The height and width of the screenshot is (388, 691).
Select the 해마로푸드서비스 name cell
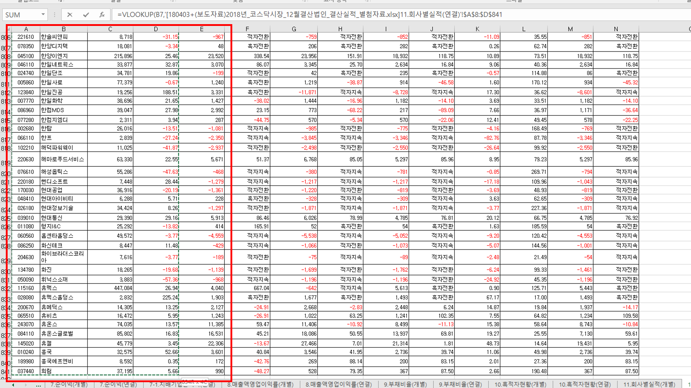tap(64, 159)
